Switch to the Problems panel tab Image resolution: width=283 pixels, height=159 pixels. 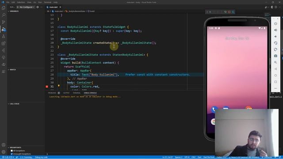[52, 93]
